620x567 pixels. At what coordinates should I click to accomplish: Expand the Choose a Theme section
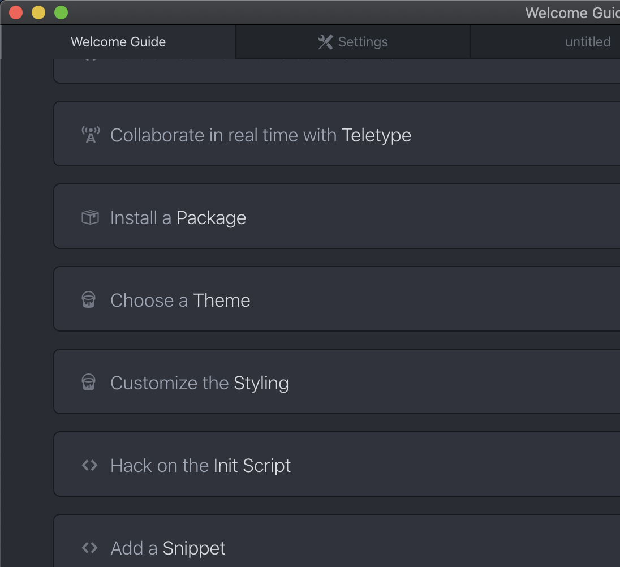pyautogui.click(x=180, y=300)
